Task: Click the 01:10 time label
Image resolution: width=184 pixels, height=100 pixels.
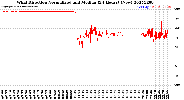Action: click(11, 95)
